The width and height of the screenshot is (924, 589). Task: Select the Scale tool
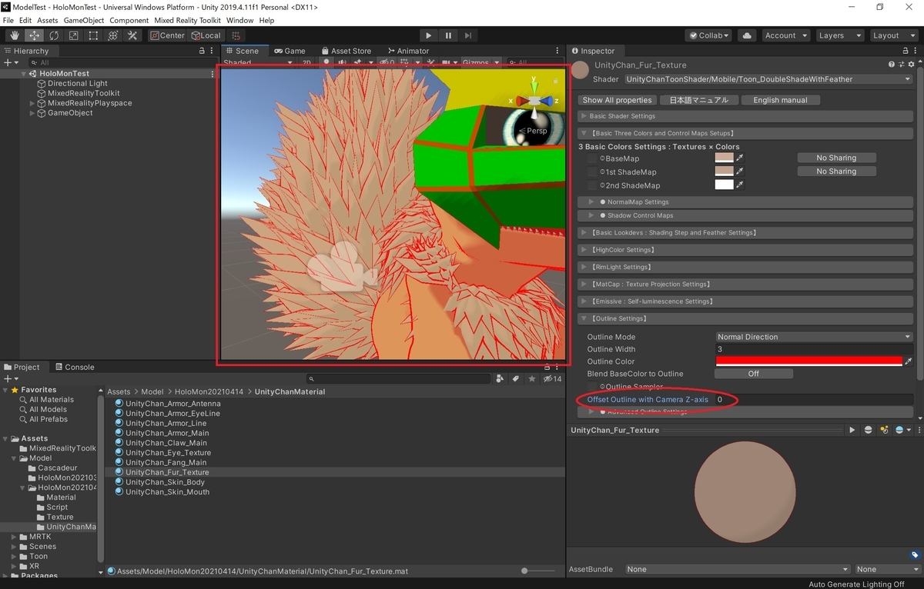(73, 35)
